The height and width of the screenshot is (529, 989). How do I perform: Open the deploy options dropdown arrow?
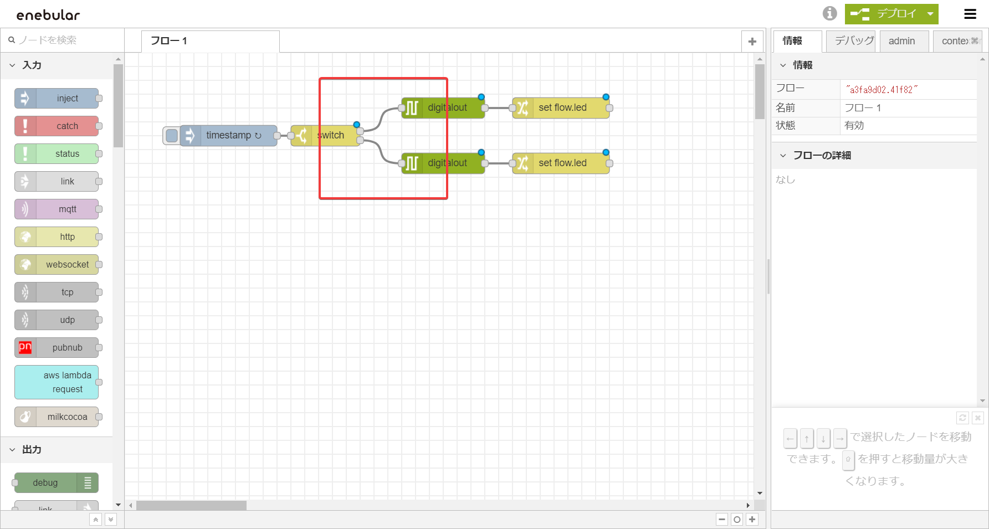(x=930, y=14)
